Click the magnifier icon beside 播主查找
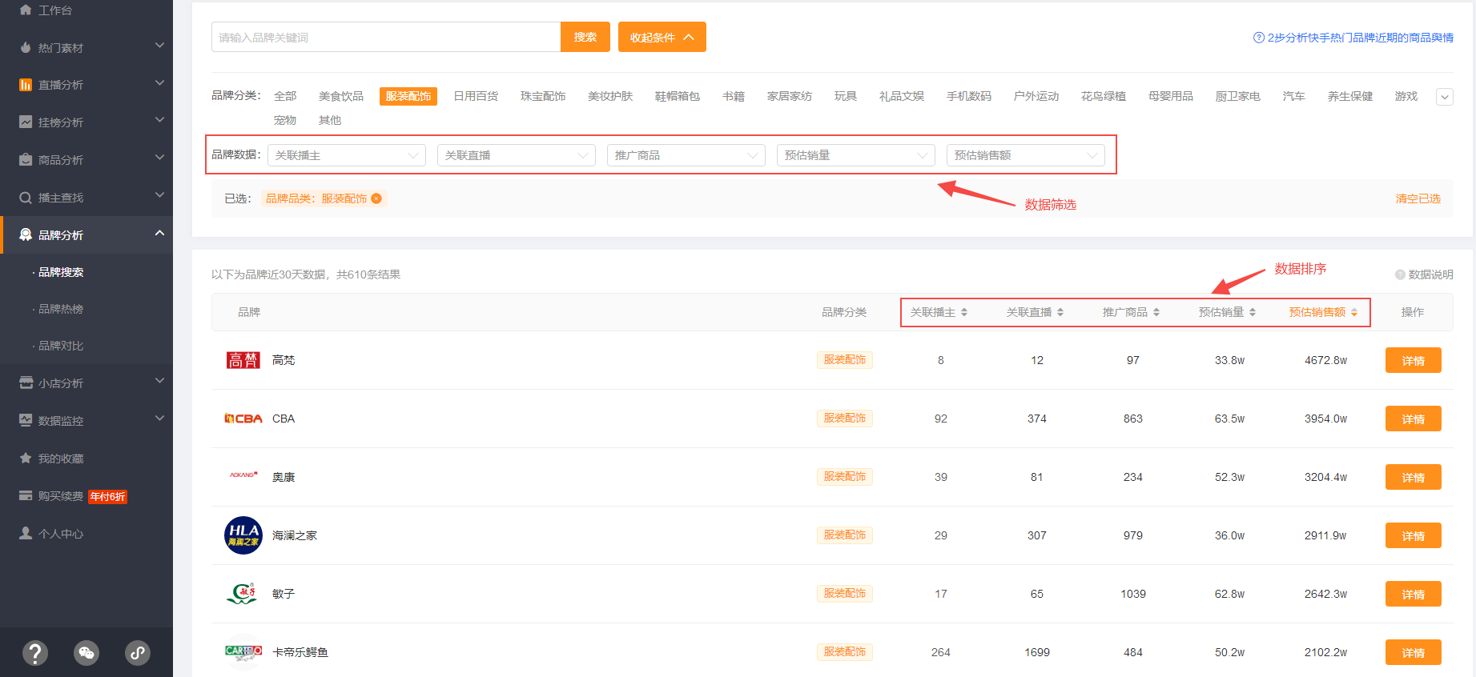 (26, 198)
